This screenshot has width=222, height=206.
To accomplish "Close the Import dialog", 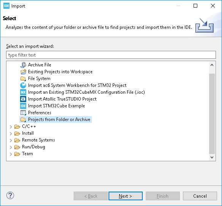I will 213,6.
